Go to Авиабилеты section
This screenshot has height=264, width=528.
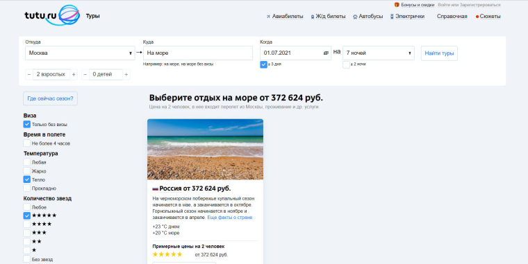(x=288, y=17)
